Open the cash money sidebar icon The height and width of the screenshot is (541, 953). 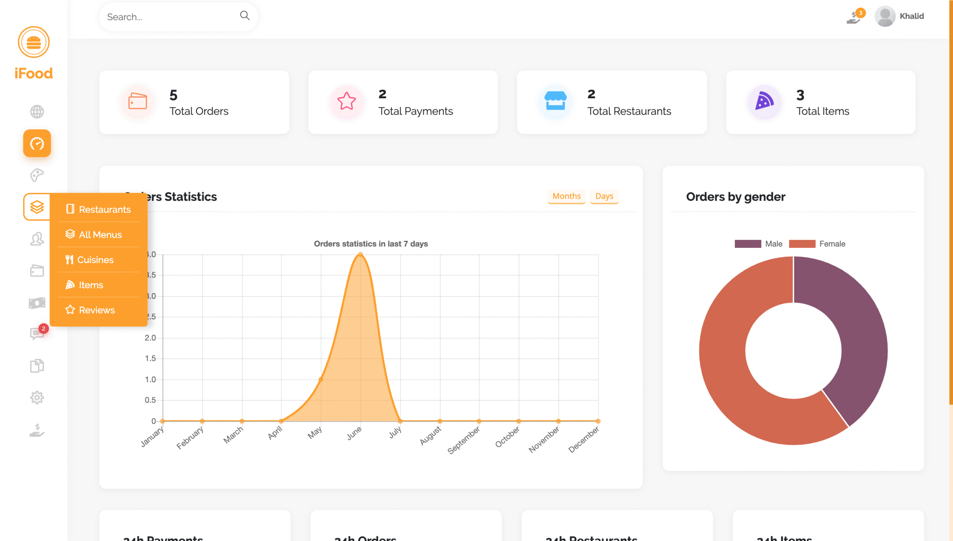tap(37, 303)
